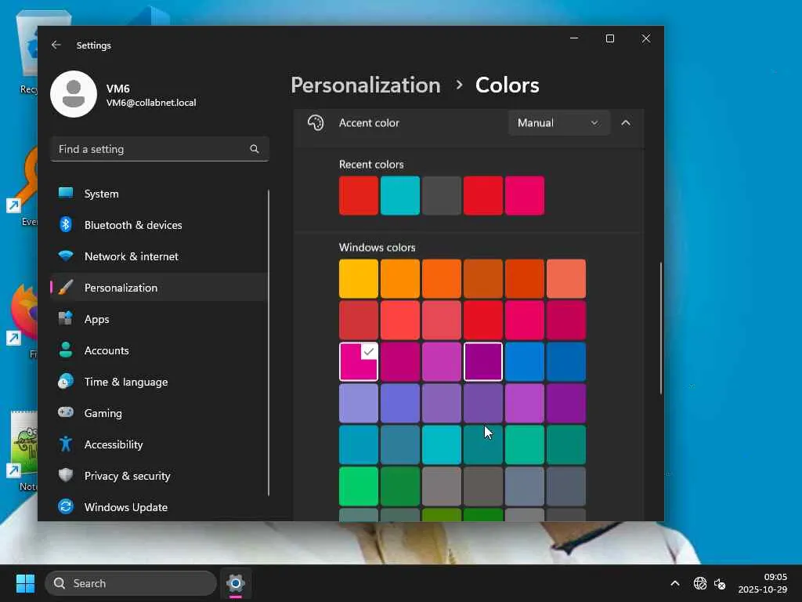Click the Apps icon in the sidebar
This screenshot has width=802, height=602.
pyautogui.click(x=66, y=318)
